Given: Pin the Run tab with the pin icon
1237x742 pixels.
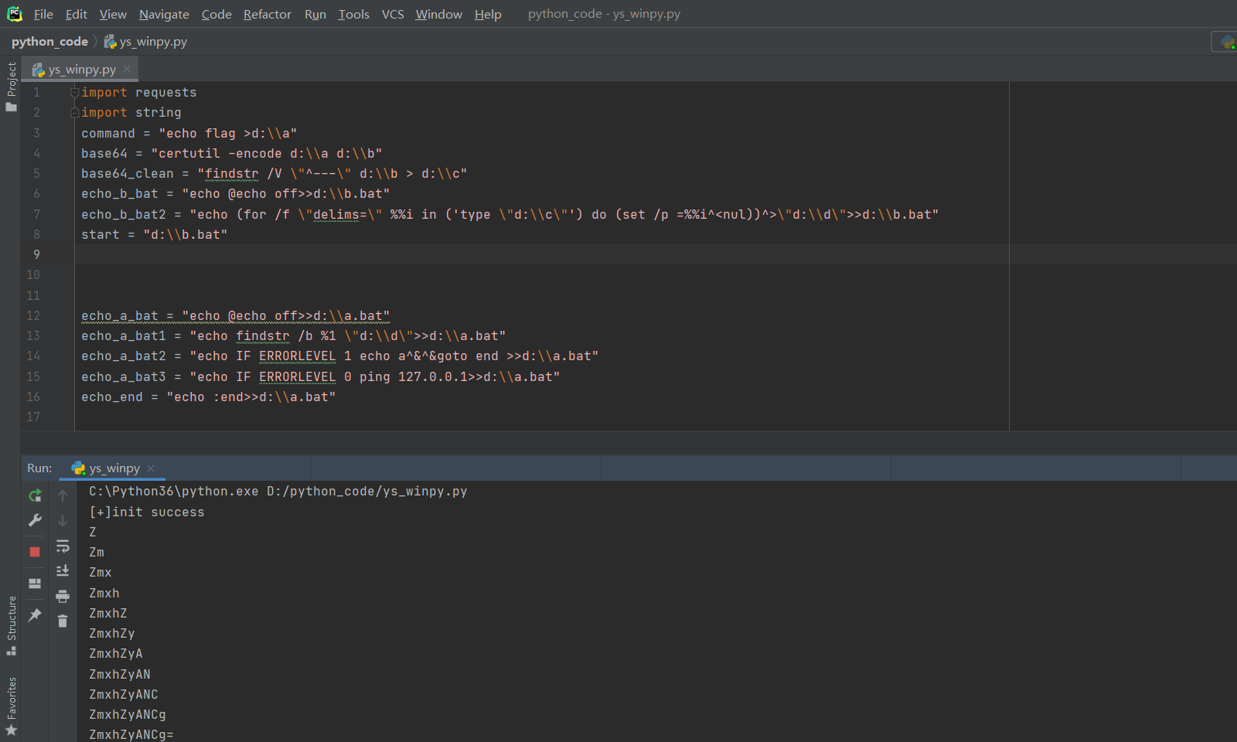Looking at the screenshot, I should click(35, 615).
